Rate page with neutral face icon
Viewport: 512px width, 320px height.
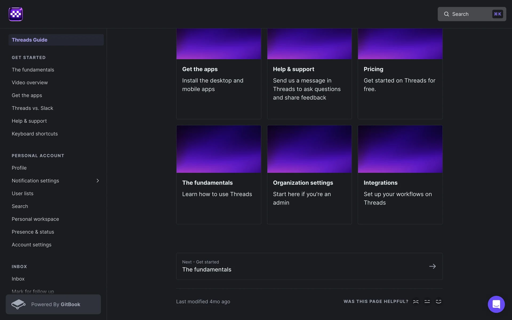coord(427,301)
